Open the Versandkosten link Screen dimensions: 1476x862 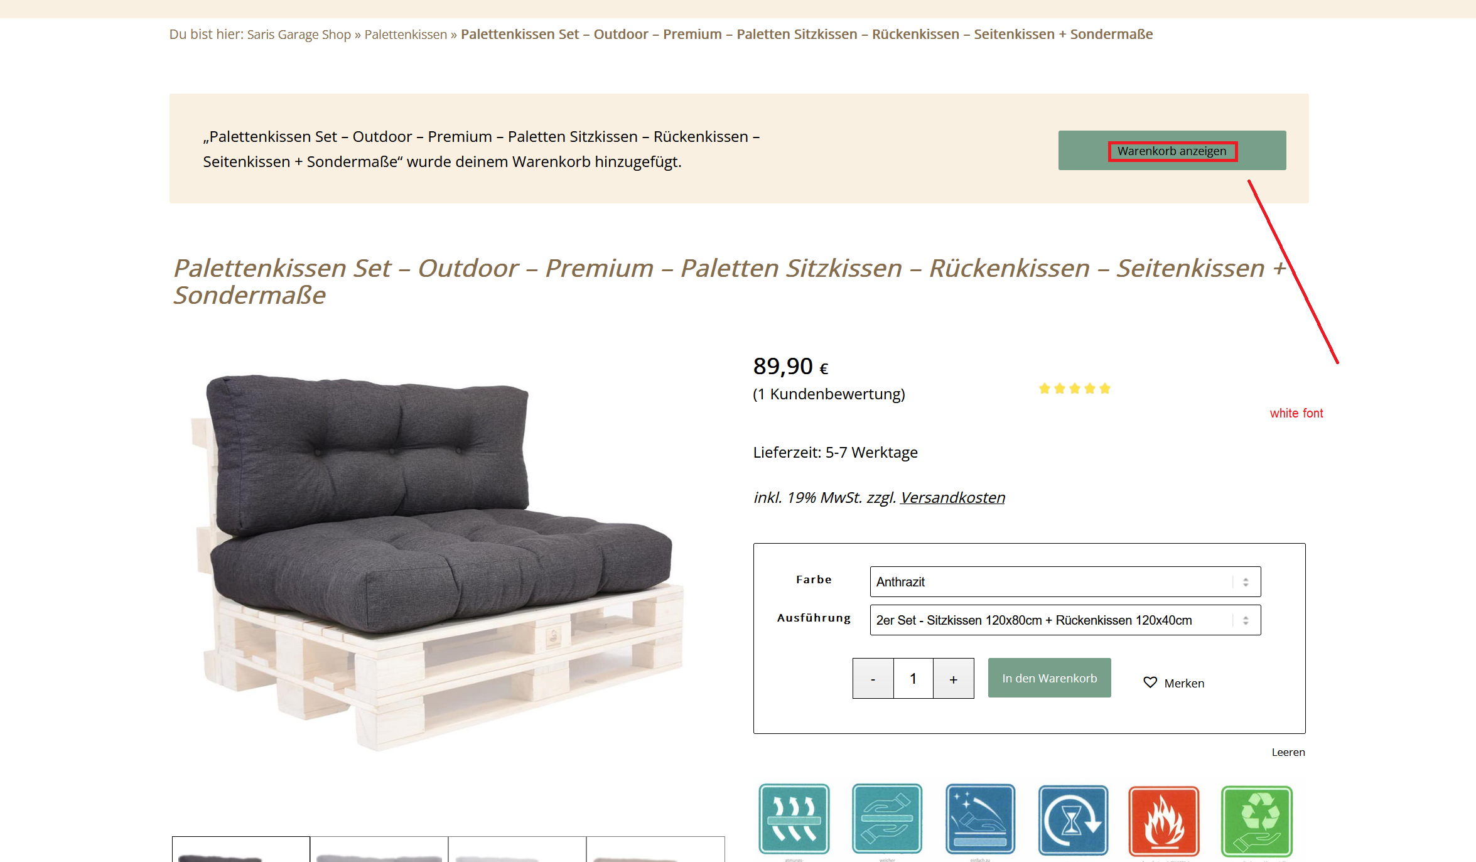tap(953, 497)
